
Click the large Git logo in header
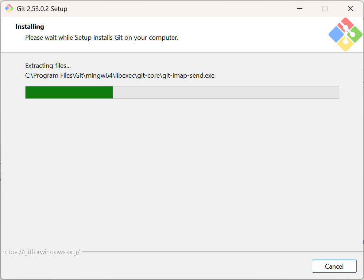click(x=345, y=34)
